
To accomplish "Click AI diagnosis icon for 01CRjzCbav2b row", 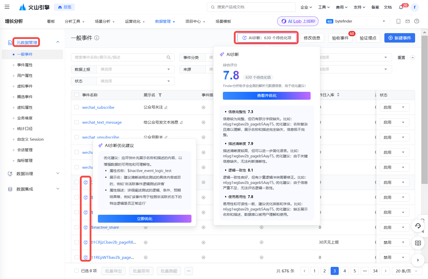I will [86, 242].
